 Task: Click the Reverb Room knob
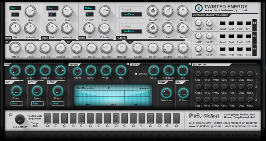tap(77, 71)
